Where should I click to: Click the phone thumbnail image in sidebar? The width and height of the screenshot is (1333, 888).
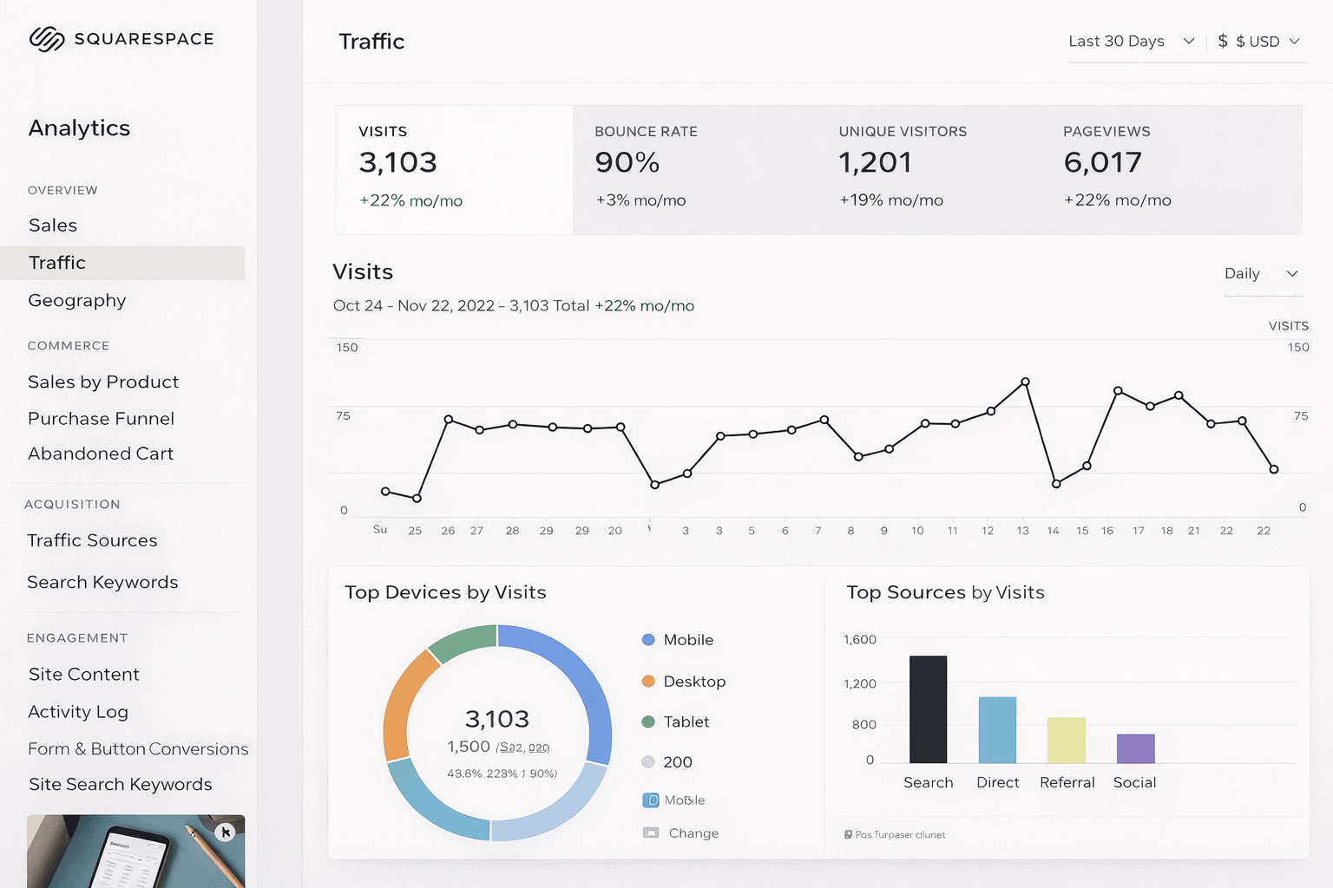click(x=135, y=852)
